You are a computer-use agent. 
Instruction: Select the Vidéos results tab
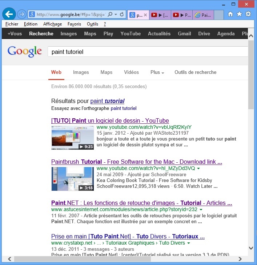coord(131,72)
